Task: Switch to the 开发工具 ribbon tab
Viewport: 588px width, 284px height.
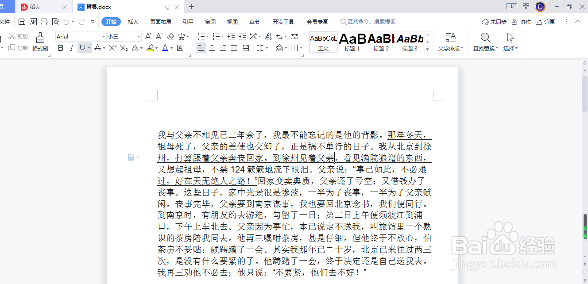Action: click(x=283, y=22)
